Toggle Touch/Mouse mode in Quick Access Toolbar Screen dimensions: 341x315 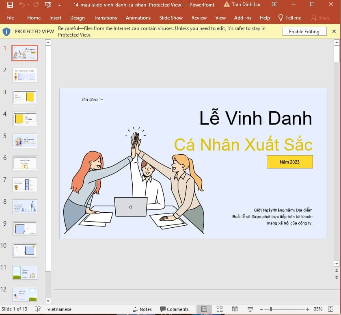[x=48, y=5]
